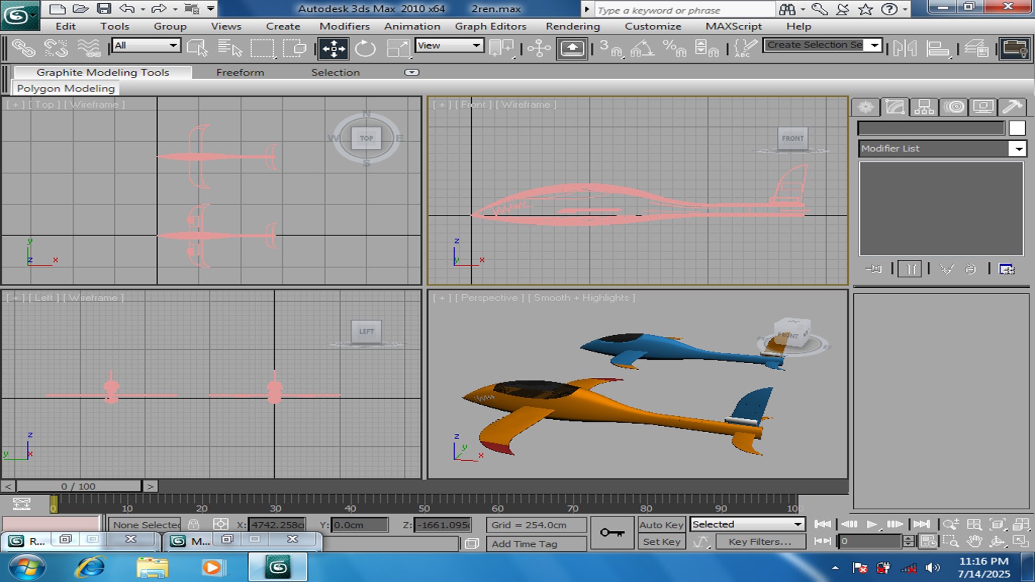Screen dimensions: 1035x582
Task: Play the animation
Action: (x=872, y=524)
